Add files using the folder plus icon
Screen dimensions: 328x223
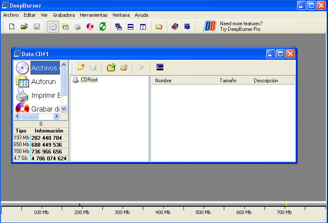(x=111, y=67)
